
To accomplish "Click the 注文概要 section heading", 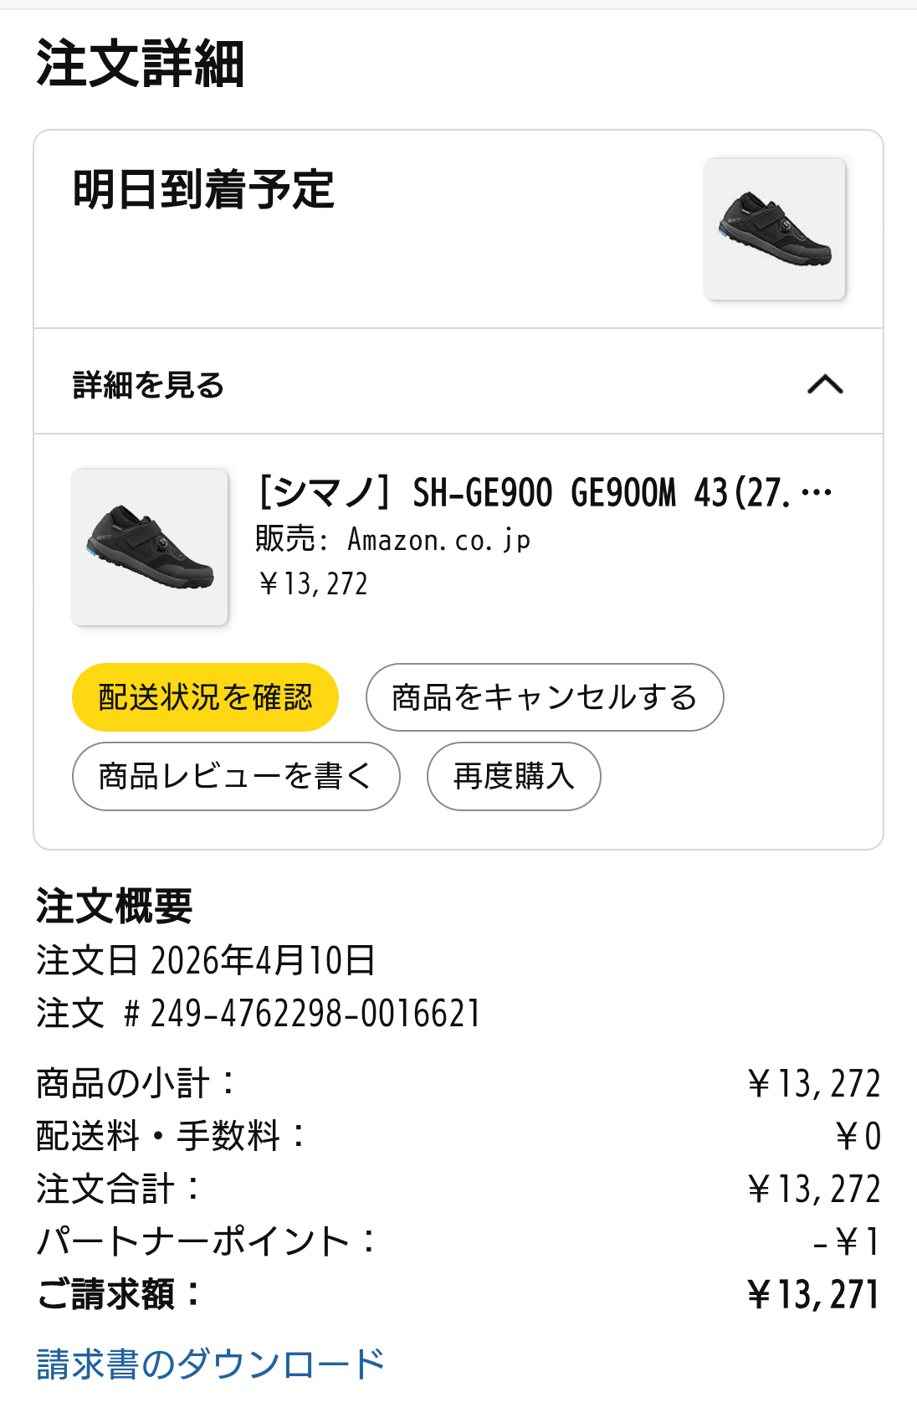I will 114,907.
